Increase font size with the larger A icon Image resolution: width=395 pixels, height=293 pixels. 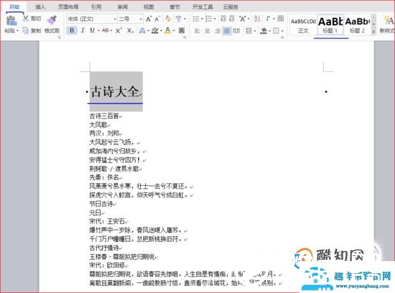(x=148, y=19)
